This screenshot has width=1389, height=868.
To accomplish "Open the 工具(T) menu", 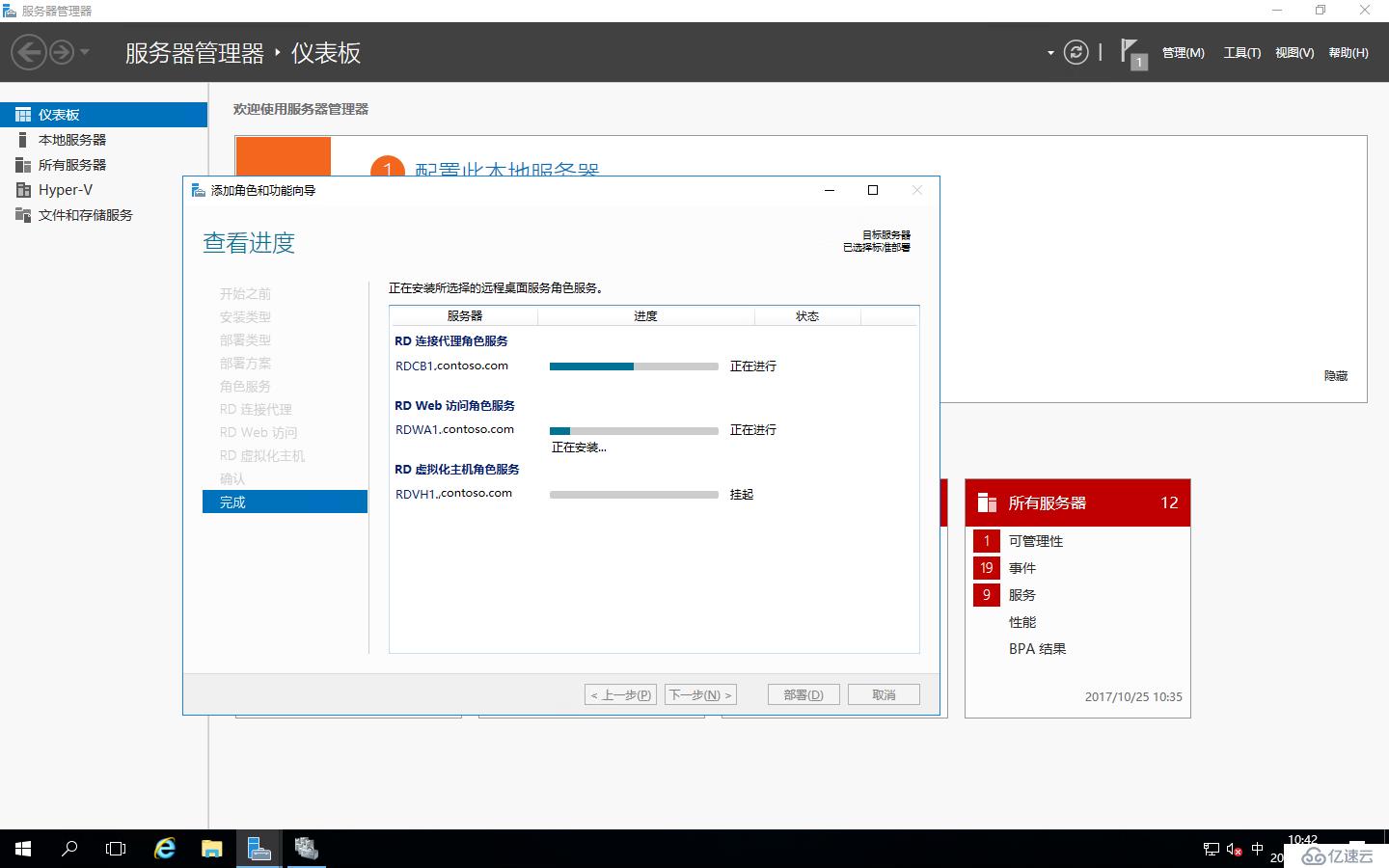I will [x=1242, y=53].
